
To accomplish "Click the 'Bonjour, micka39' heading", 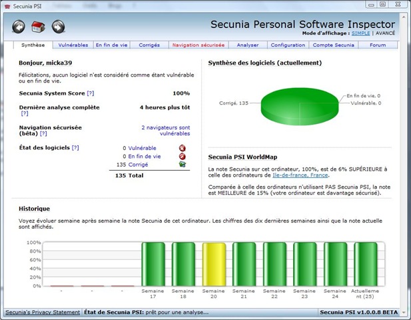I will (45, 63).
